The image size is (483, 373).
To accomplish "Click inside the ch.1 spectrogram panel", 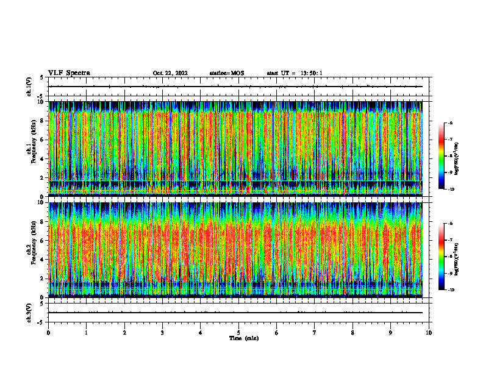I will 235,149.
